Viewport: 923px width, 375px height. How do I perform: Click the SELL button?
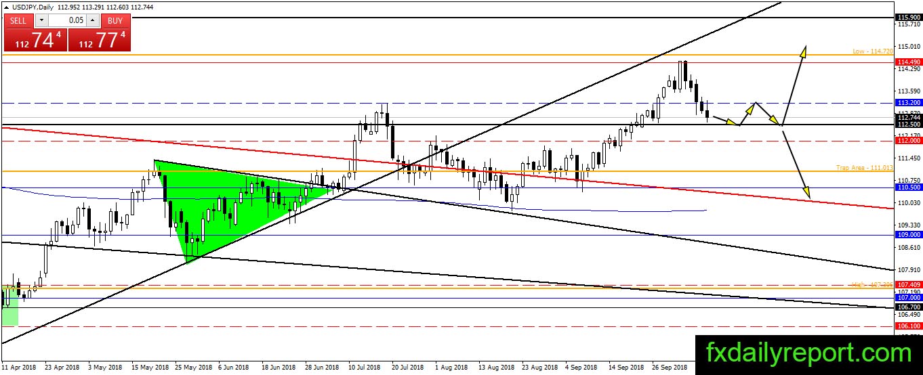coord(18,20)
